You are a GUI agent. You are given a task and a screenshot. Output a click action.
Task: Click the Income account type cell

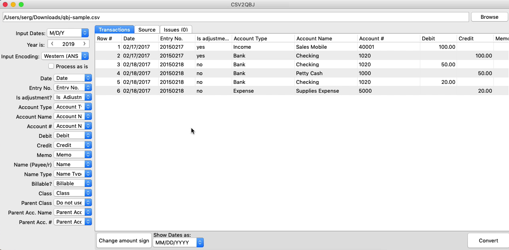[x=263, y=47]
